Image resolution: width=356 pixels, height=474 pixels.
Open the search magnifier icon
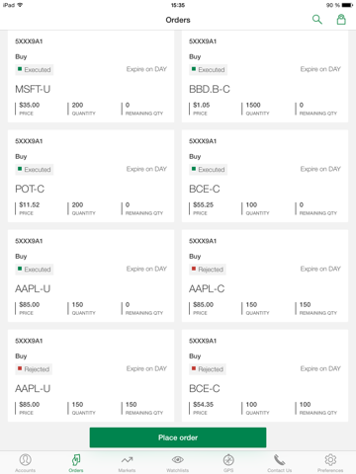(317, 20)
